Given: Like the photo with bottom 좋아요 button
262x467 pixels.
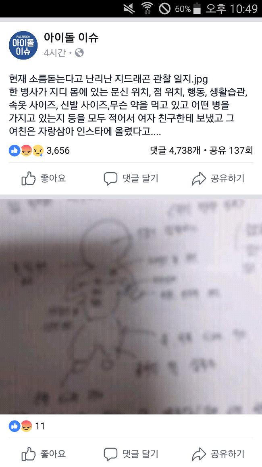Looking at the screenshot, I should pos(44,454).
